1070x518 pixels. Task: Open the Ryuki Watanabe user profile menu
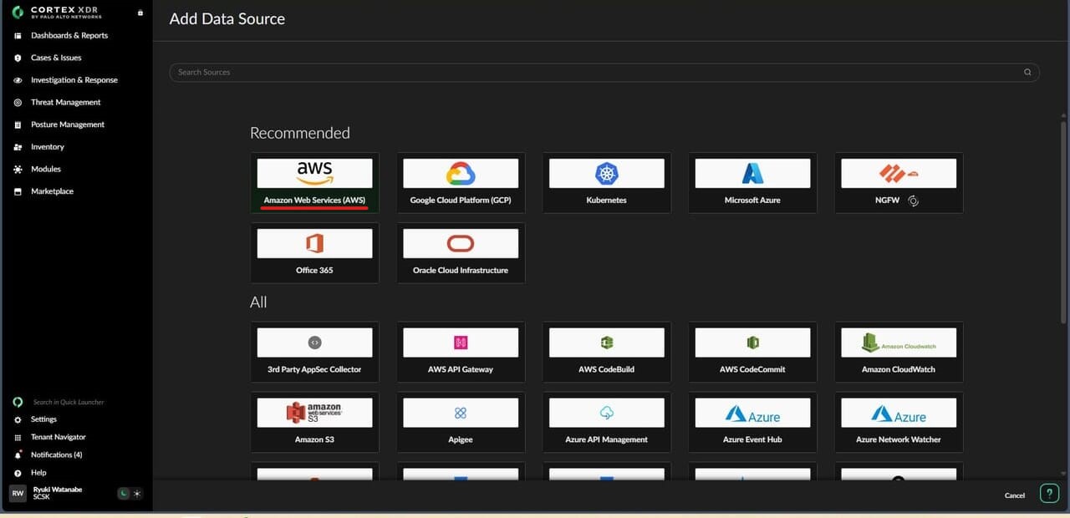[x=57, y=493]
